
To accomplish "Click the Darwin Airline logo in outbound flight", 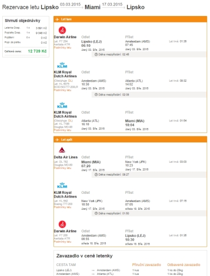I will pos(62,30).
